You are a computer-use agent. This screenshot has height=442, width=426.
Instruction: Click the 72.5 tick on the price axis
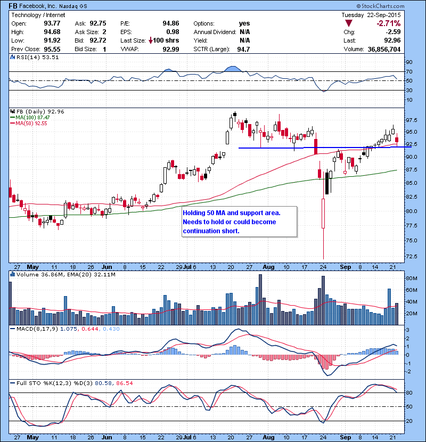412,256
